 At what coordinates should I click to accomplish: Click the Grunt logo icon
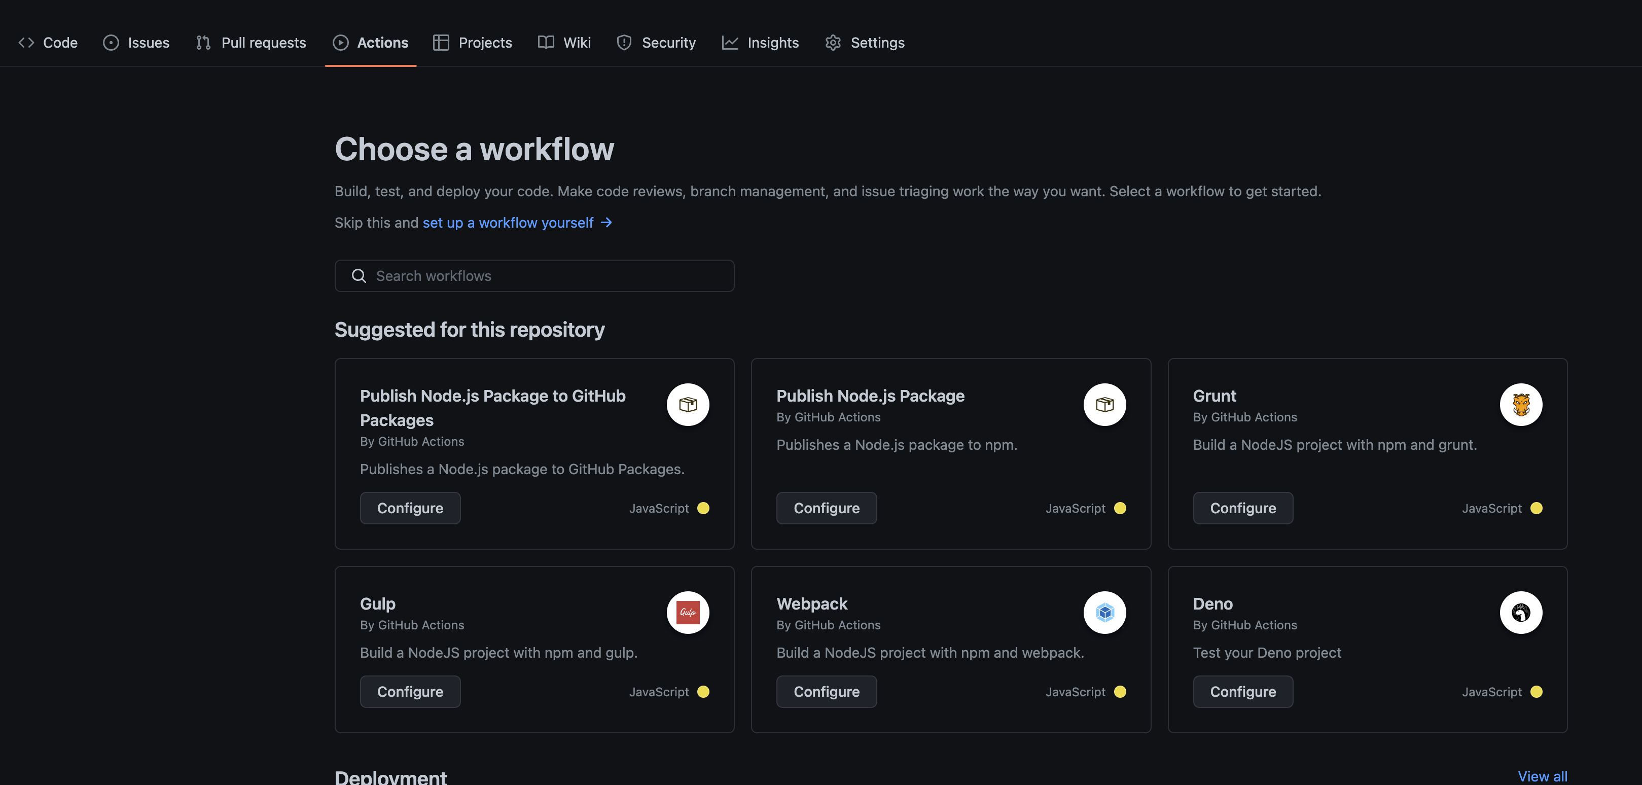click(1521, 405)
